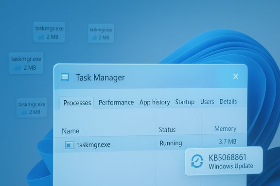Screen dimensions: 280x186
Task: Close the Task Manager window
Action: tap(236, 77)
